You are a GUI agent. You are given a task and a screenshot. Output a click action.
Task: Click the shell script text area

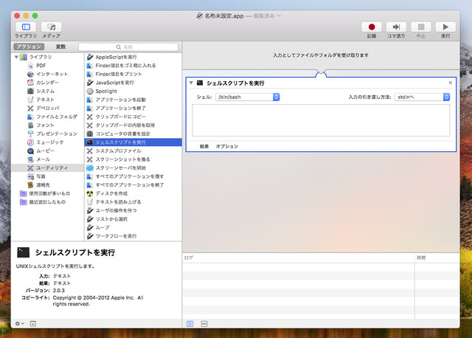pyautogui.click(x=320, y=120)
